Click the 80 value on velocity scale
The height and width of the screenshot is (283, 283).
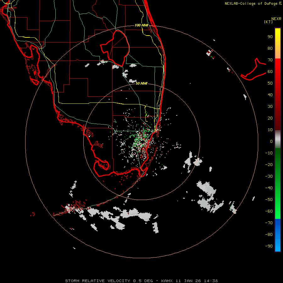(x=270, y=48)
